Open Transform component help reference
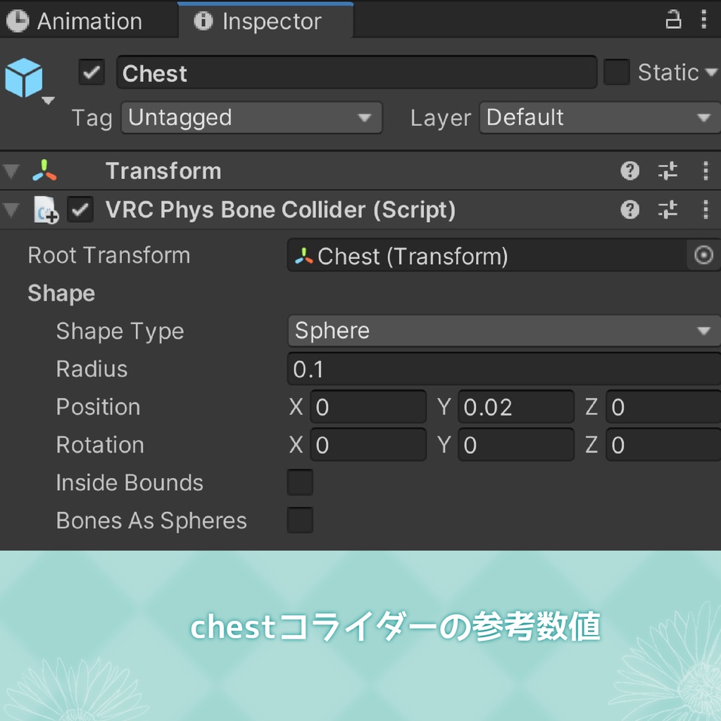 pos(629,171)
